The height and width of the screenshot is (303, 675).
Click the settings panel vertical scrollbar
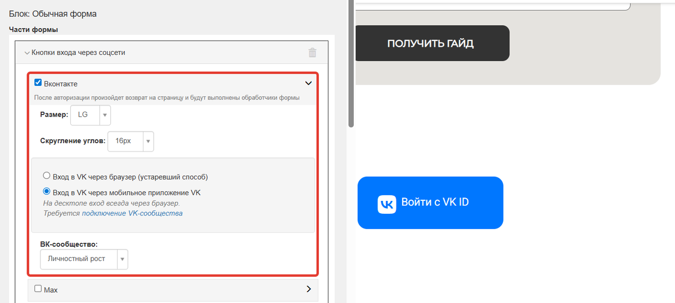point(351,63)
